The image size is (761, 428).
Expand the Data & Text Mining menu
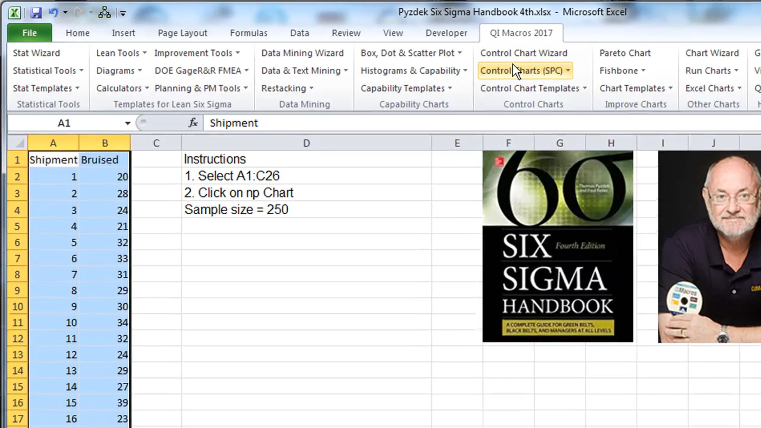pyautogui.click(x=304, y=70)
